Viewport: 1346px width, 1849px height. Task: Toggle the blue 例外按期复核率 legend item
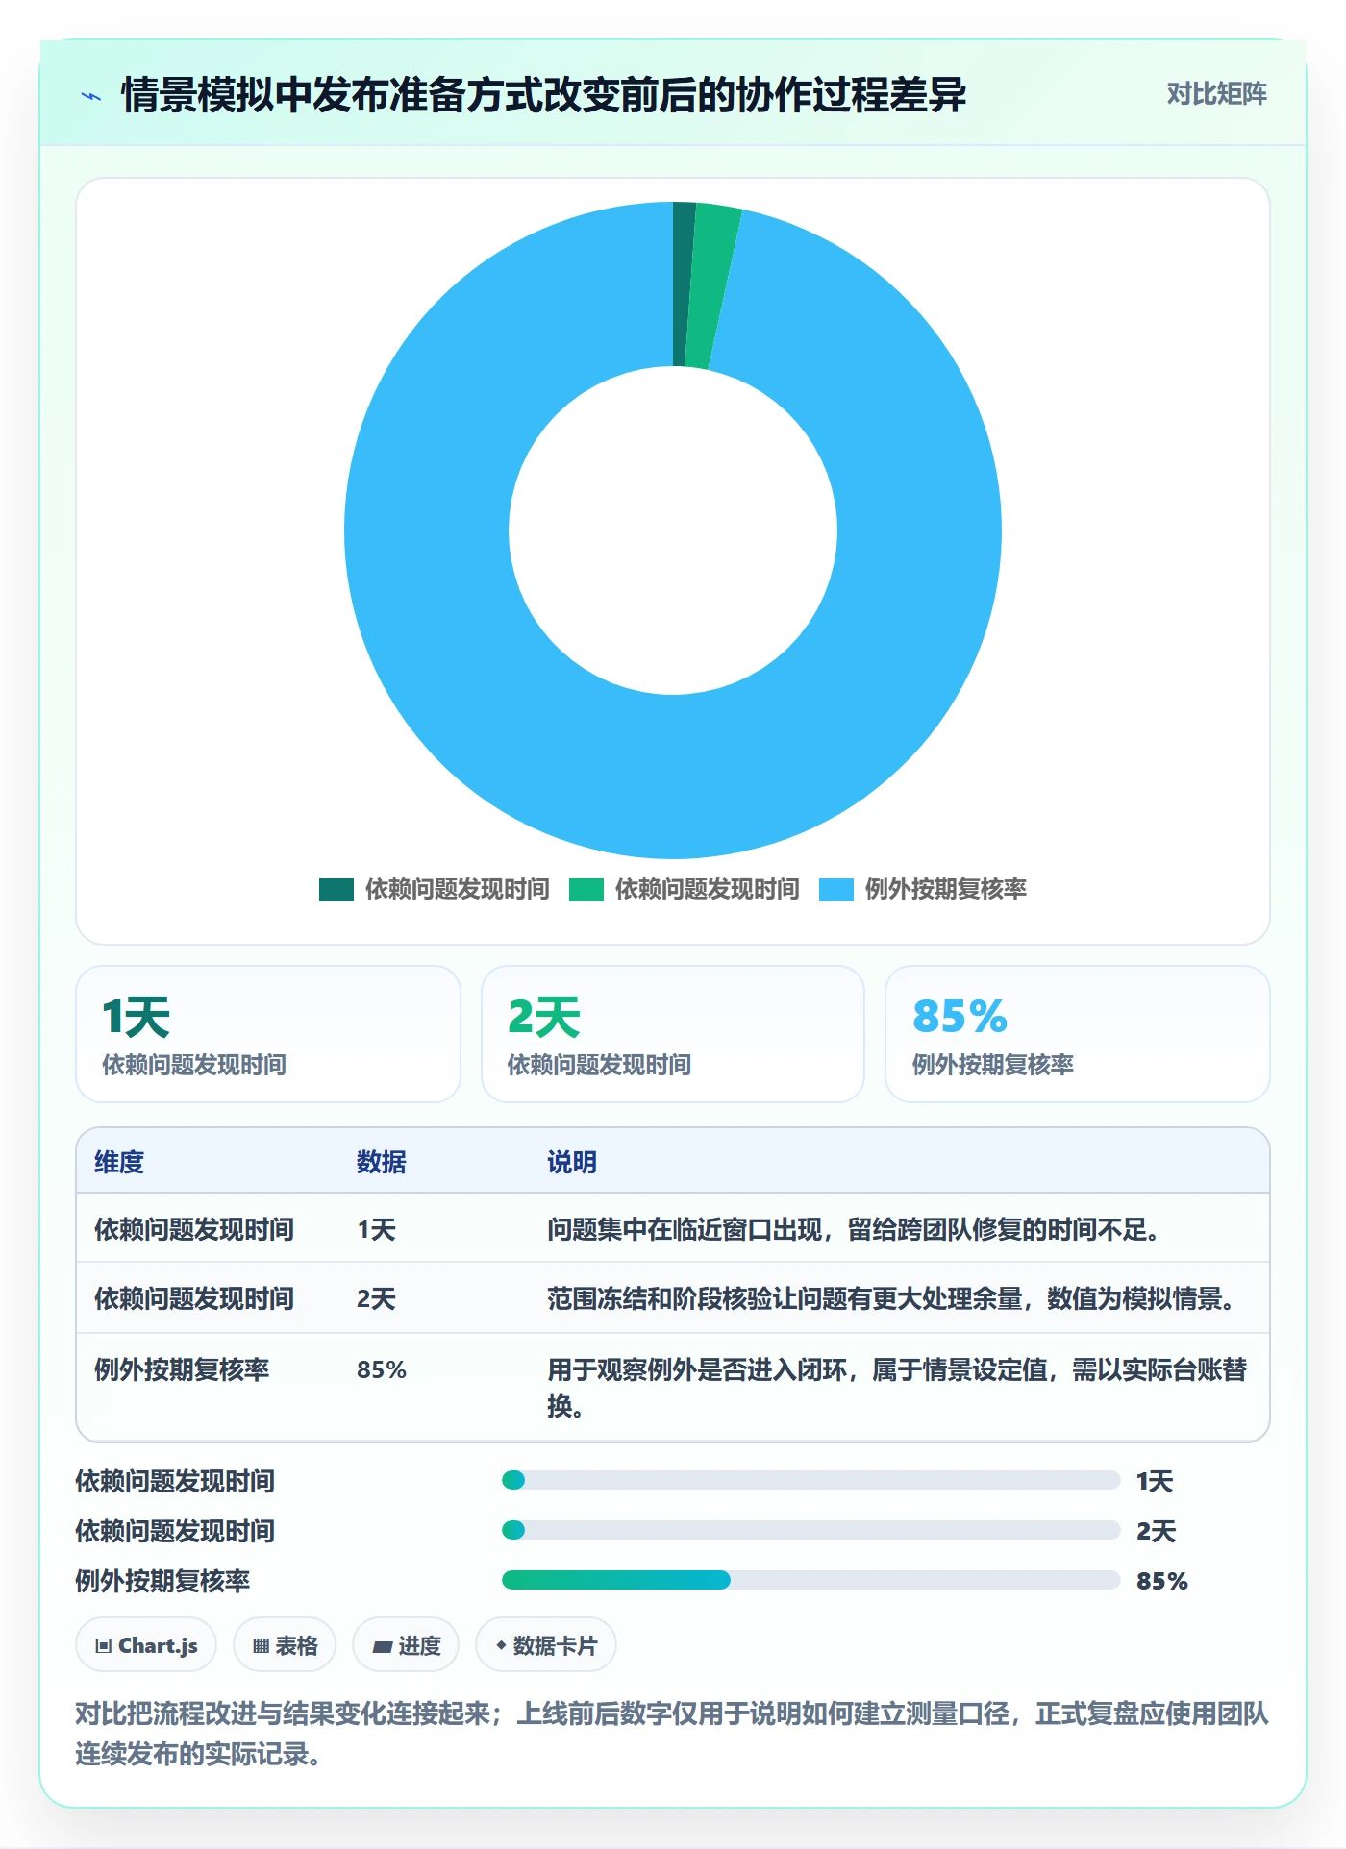click(923, 889)
